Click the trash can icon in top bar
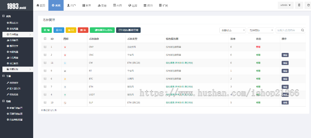The height and width of the screenshot is (138, 311). coord(299,5)
